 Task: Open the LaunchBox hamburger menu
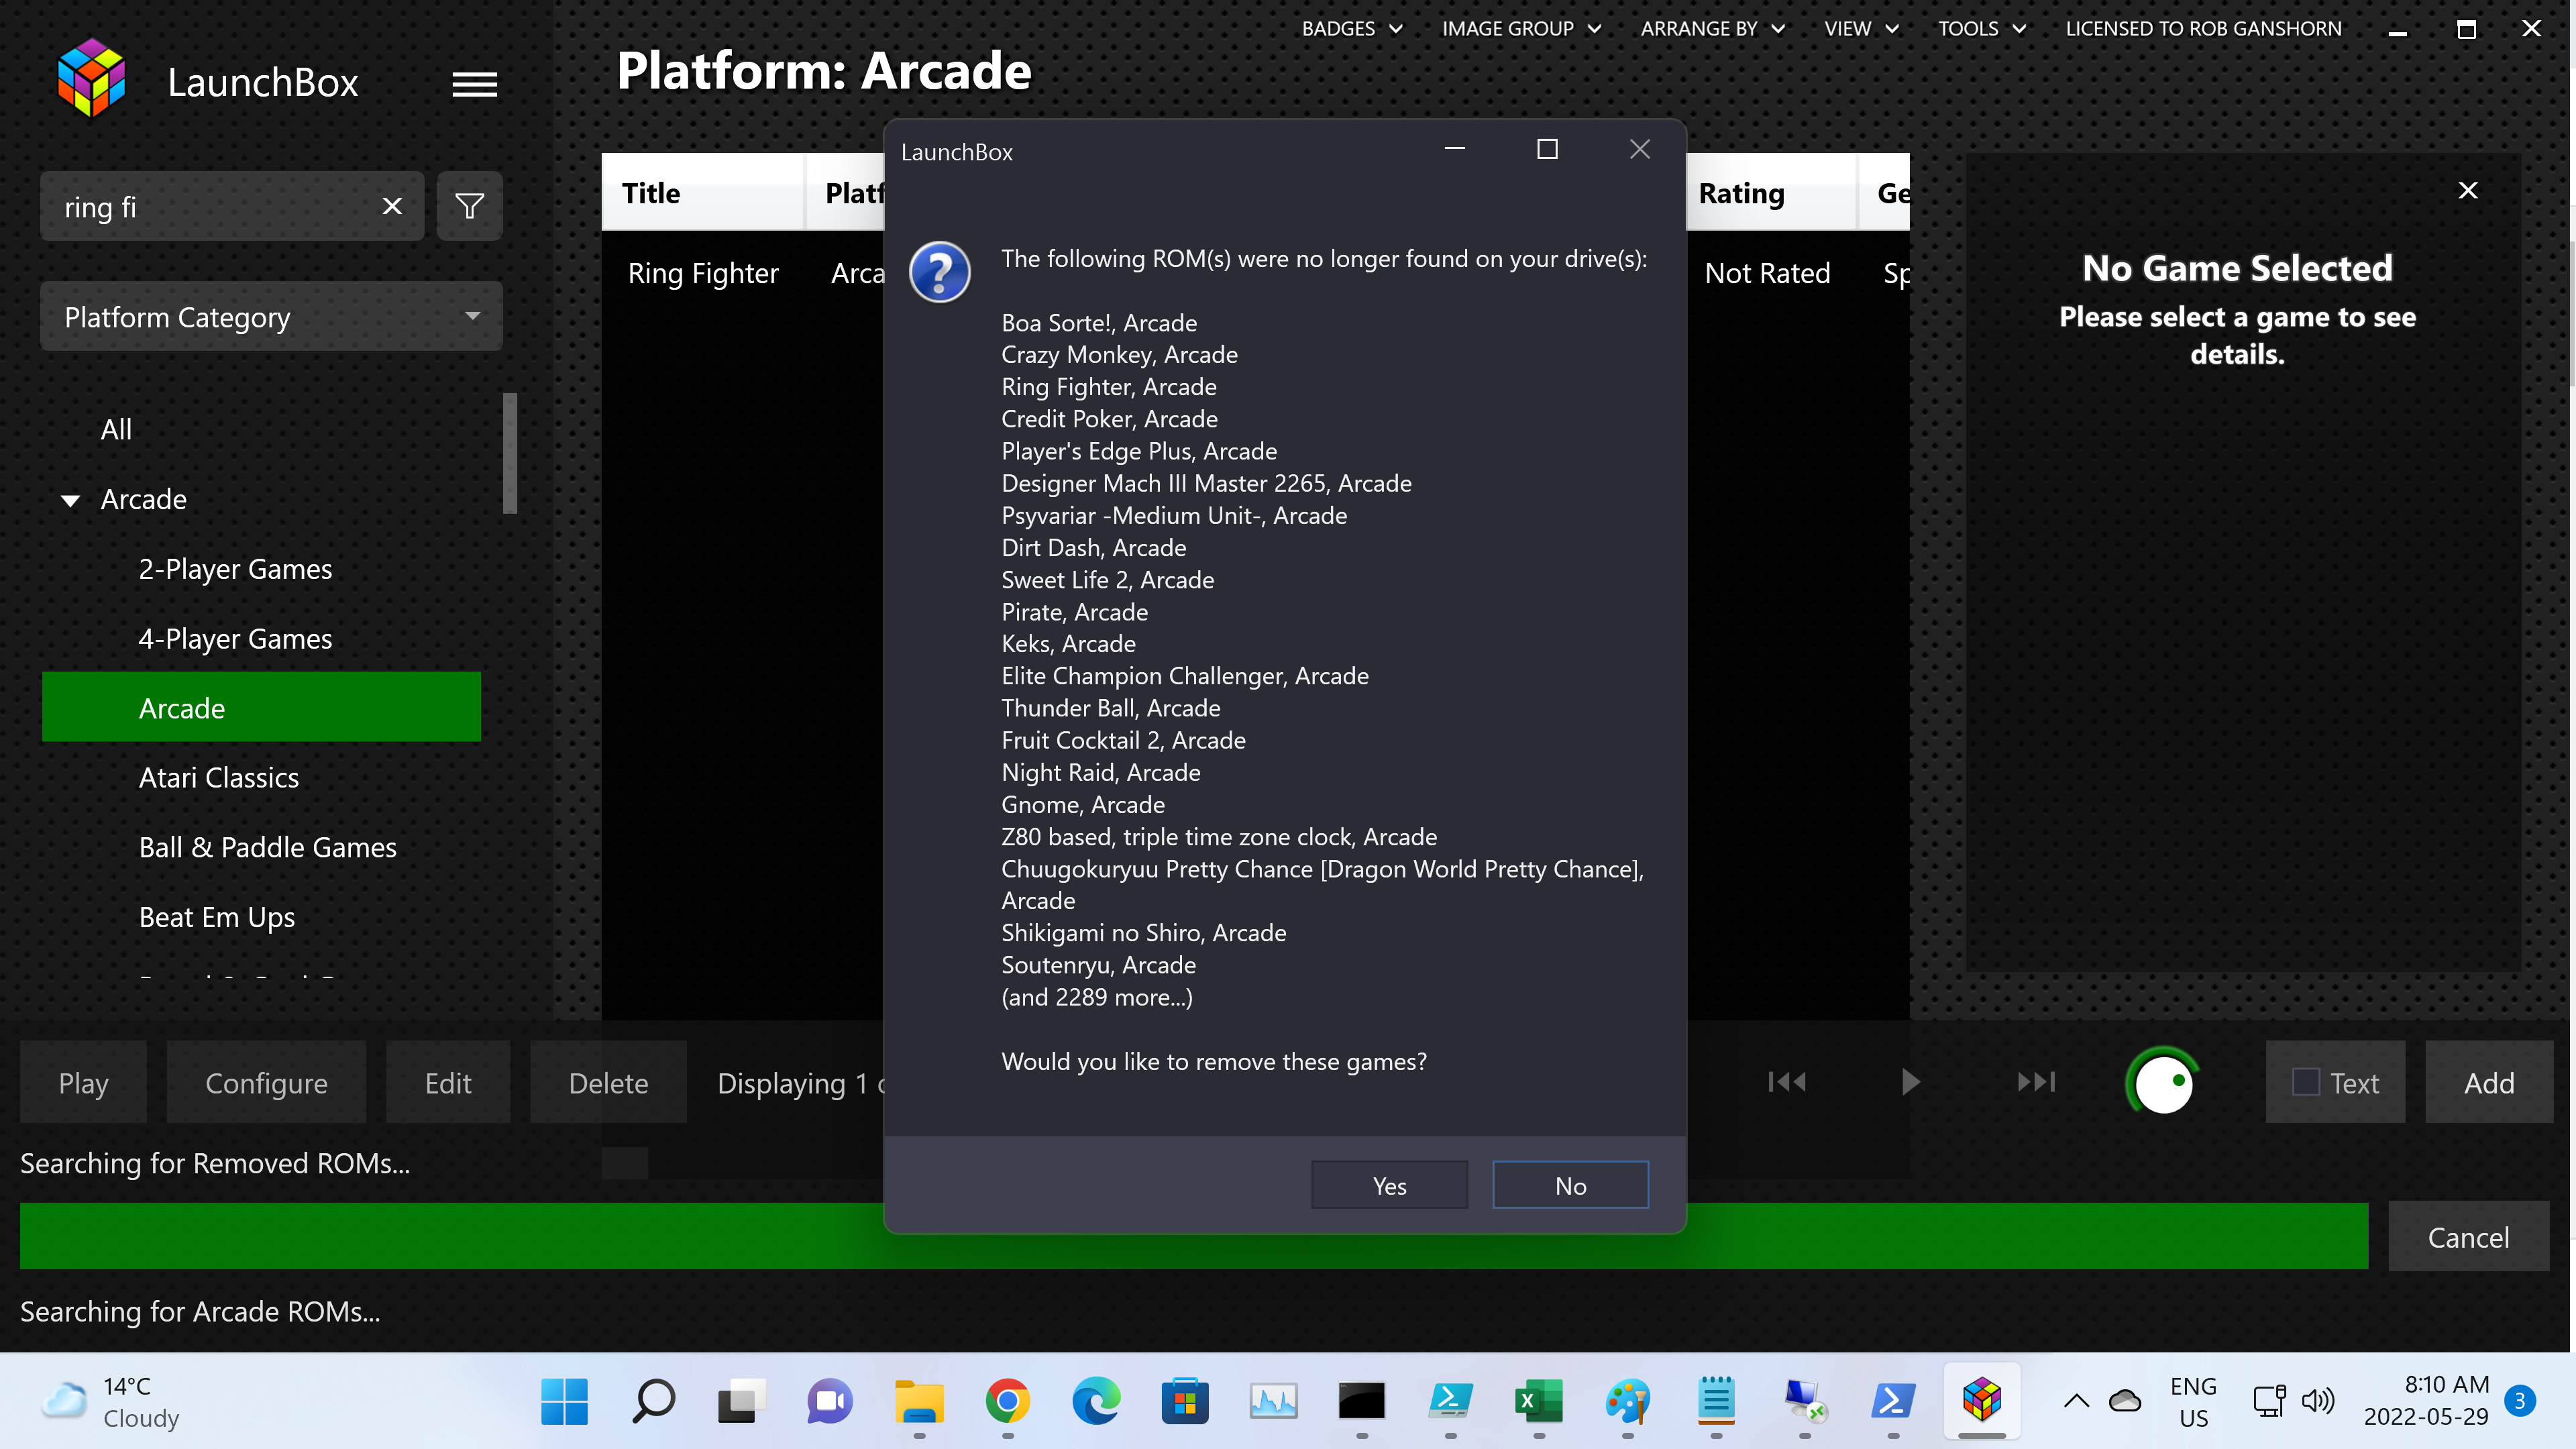pos(474,84)
